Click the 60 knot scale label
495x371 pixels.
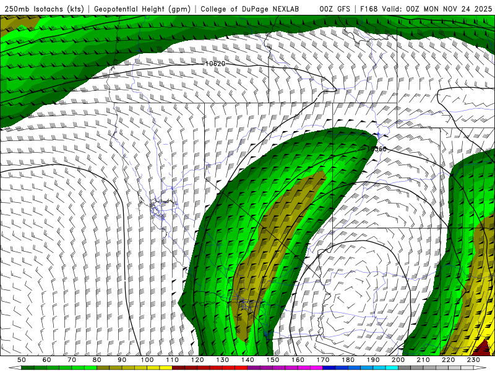(47, 360)
